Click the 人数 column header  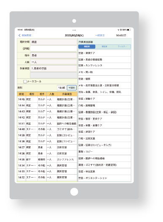tap(52, 94)
